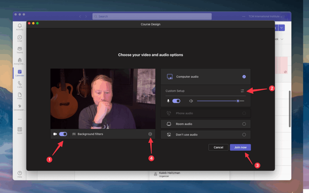Open custom audio setup settings icon

click(x=243, y=91)
